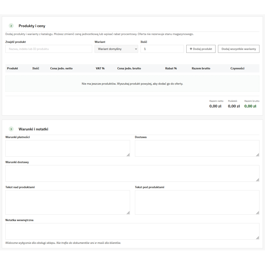Click the Czynności column header
The width and height of the screenshot is (265, 265).
[237, 68]
